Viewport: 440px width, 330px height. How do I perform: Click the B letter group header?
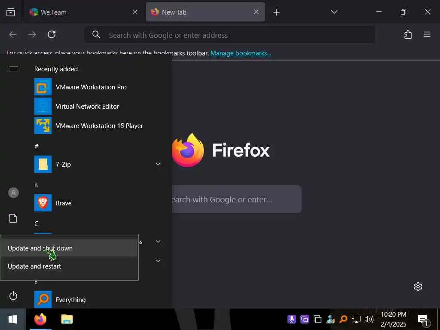click(36, 185)
